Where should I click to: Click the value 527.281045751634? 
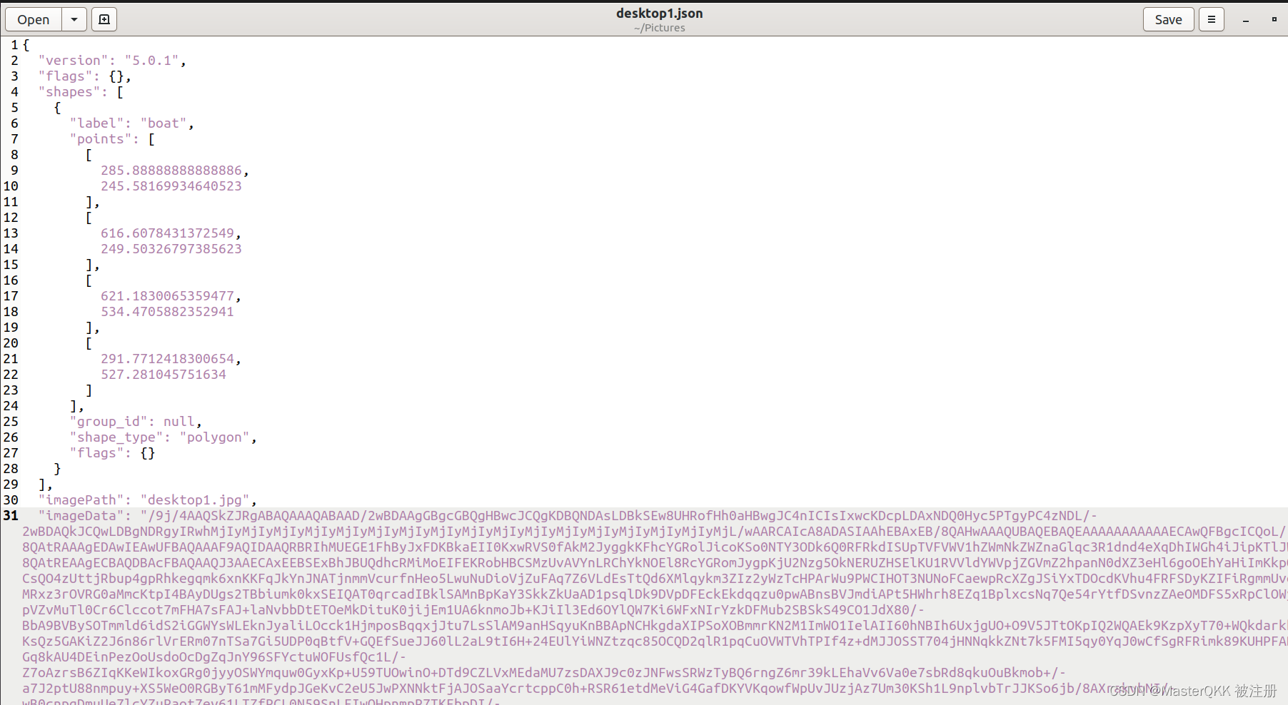point(163,375)
